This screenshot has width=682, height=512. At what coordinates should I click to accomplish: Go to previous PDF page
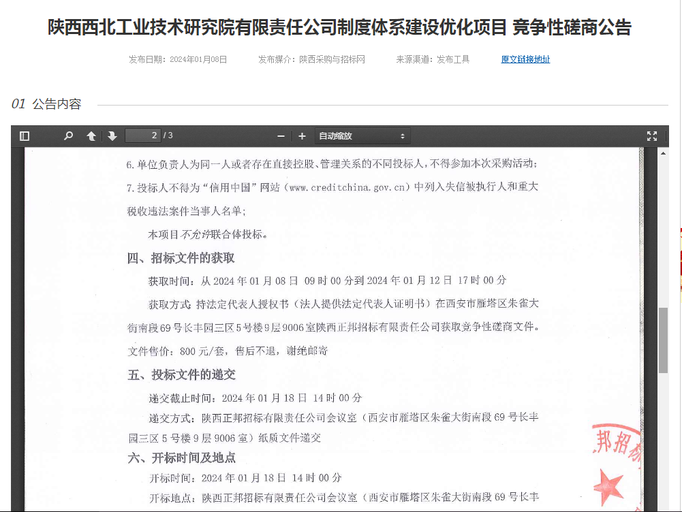(91, 136)
